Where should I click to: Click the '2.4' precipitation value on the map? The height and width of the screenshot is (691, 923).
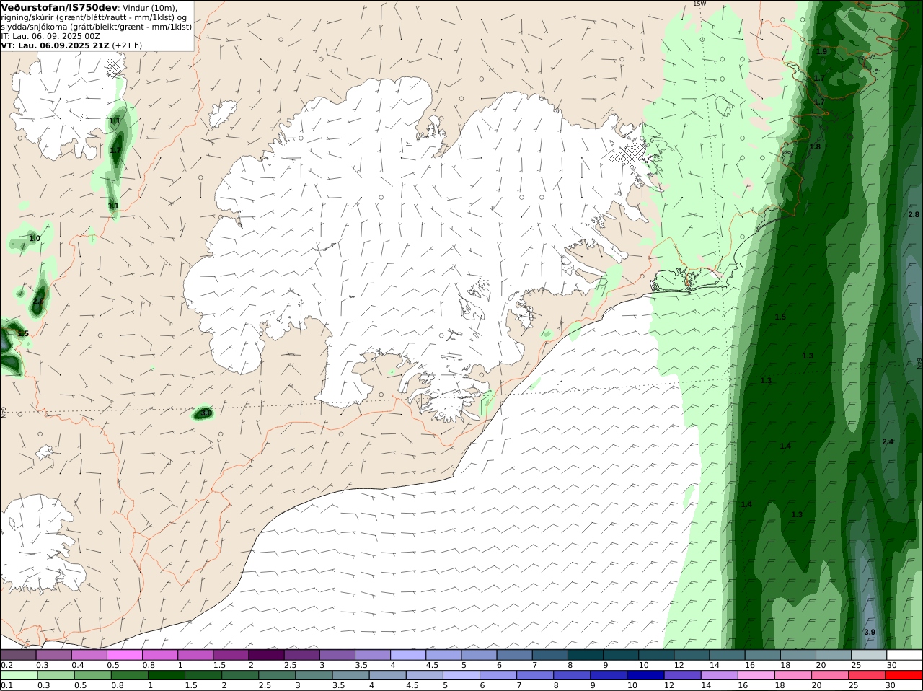(888, 441)
